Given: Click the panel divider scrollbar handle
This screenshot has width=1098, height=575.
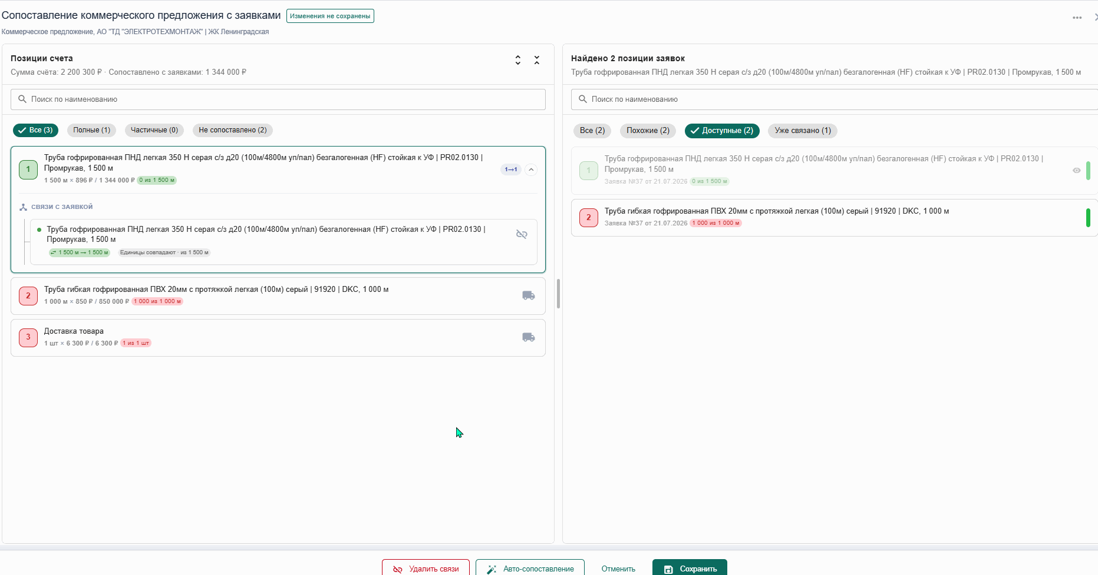Looking at the screenshot, I should 558,294.
